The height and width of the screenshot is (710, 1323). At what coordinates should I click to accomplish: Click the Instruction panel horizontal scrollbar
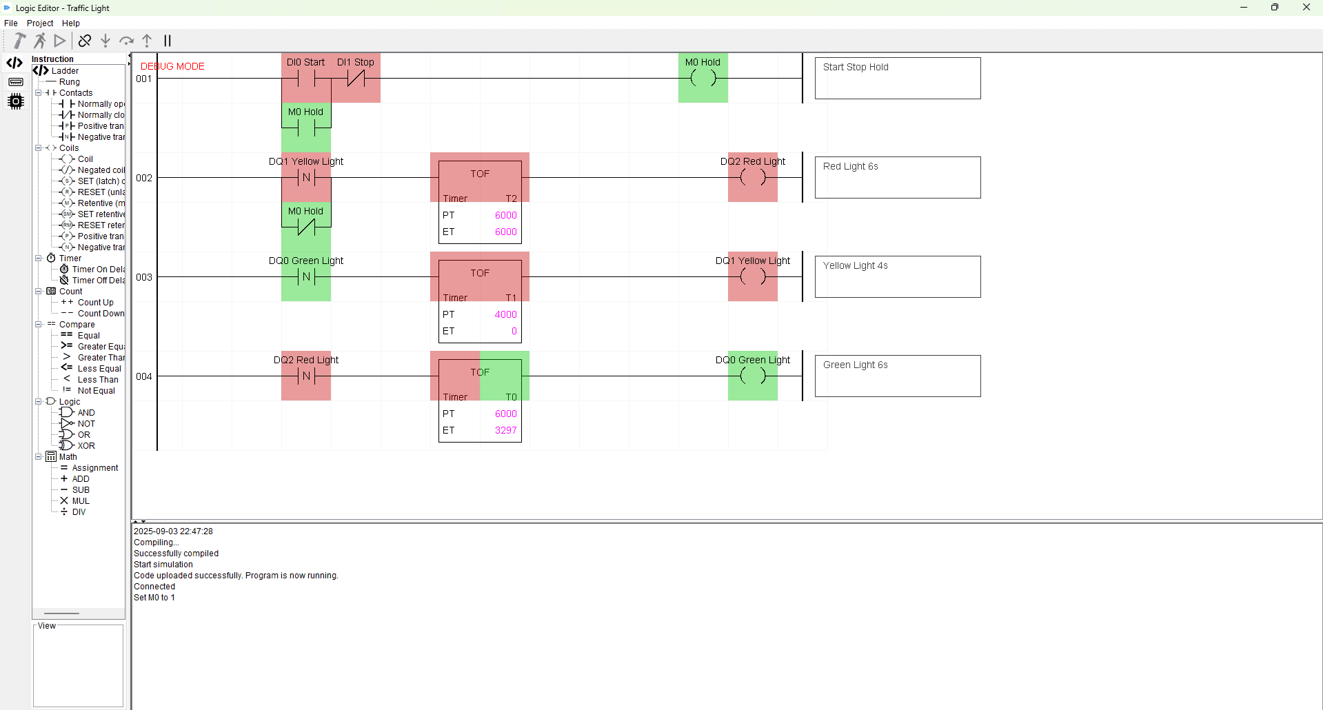62,613
